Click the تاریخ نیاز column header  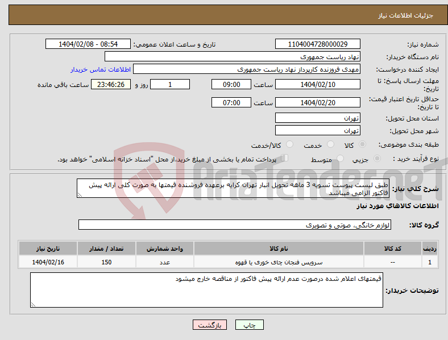pyautogui.click(x=48, y=248)
